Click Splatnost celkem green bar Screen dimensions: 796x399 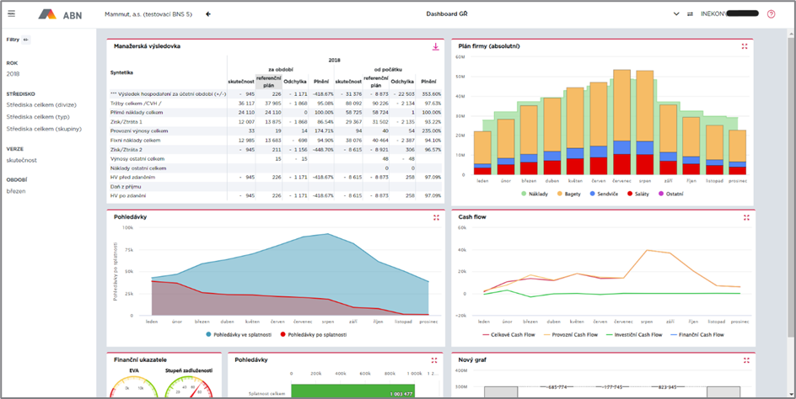352,391
